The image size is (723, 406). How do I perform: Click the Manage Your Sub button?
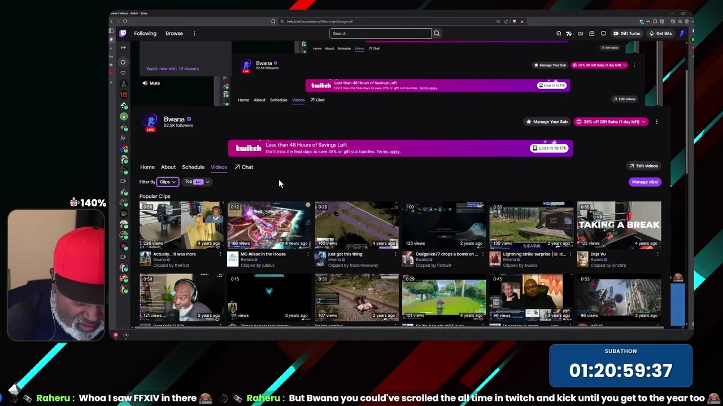(546, 121)
